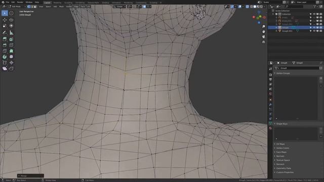This screenshot has width=324, height=182.
Task: Select the Edge Slide tool
Action: coord(5,63)
